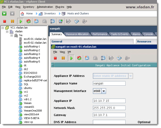Collapse the vladan datacenter node
161x128 pixels.
pos(7,31)
